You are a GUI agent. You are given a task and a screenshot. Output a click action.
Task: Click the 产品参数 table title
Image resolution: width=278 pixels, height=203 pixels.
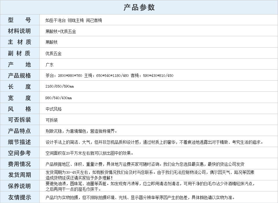coord(139,8)
